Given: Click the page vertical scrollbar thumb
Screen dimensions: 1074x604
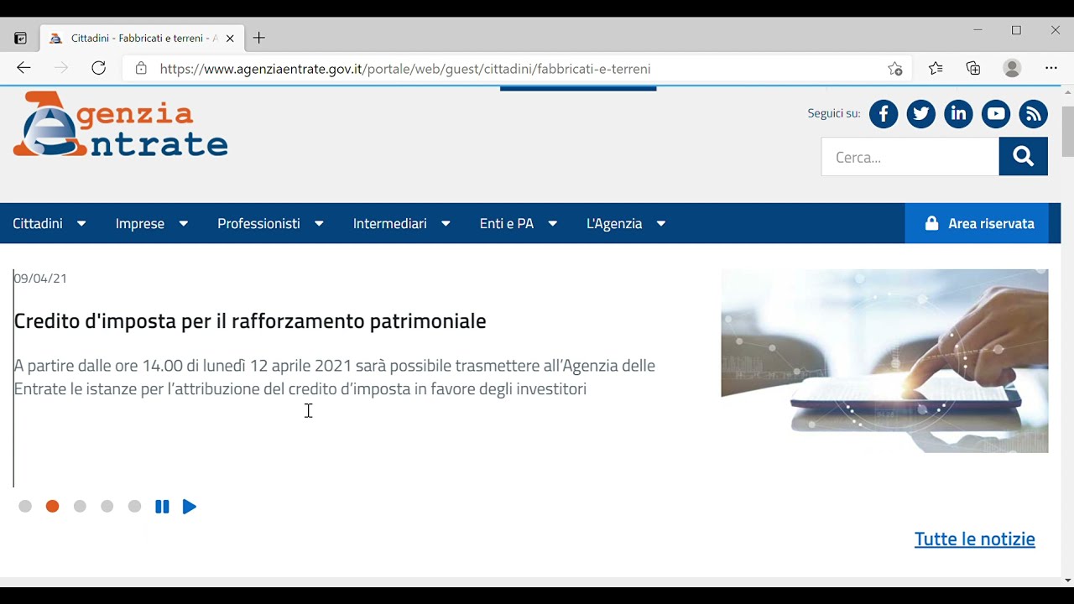Looking at the screenshot, I should pyautogui.click(x=1067, y=132).
